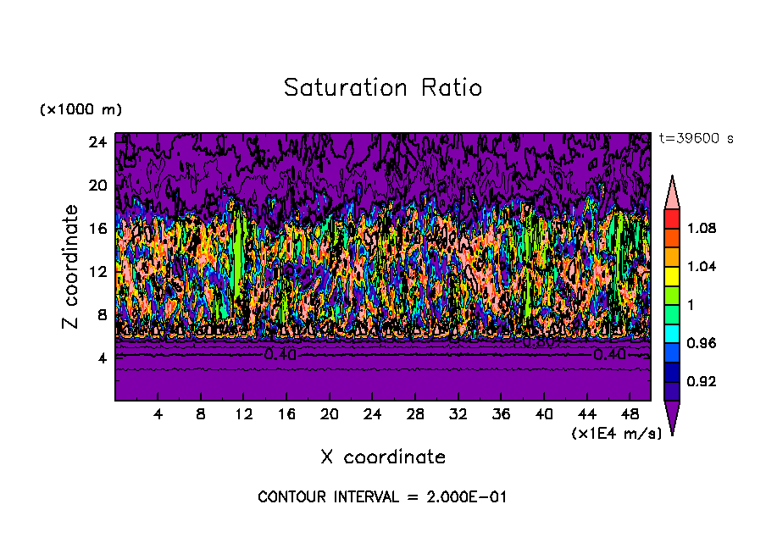This screenshot has width=766, height=554.
Task: Select the green color bar segment near 1
Action: [672, 314]
